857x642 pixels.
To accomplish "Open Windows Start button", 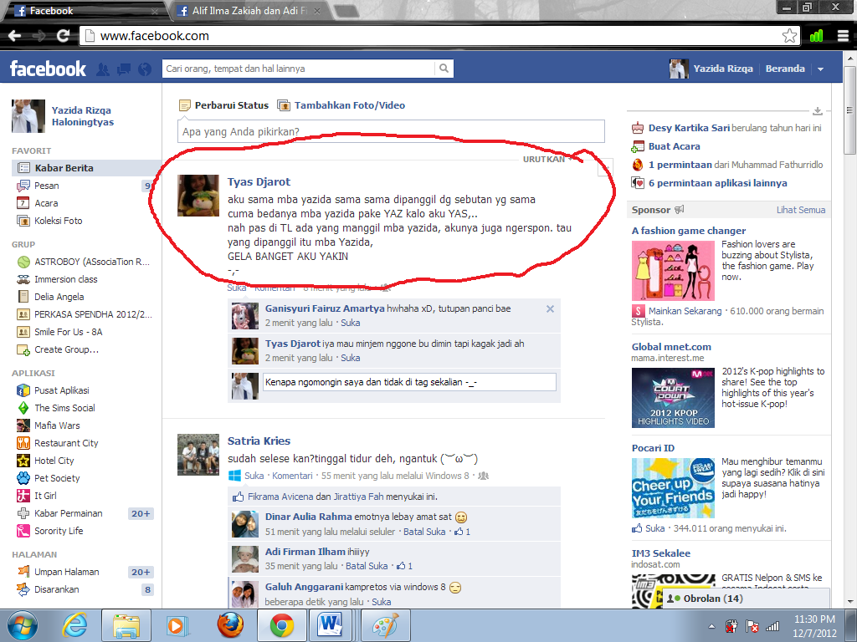I will tap(23, 625).
